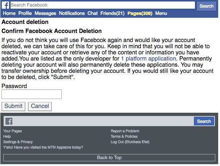Click the blue footer Search button
220x166 pixels.
point(204,121)
